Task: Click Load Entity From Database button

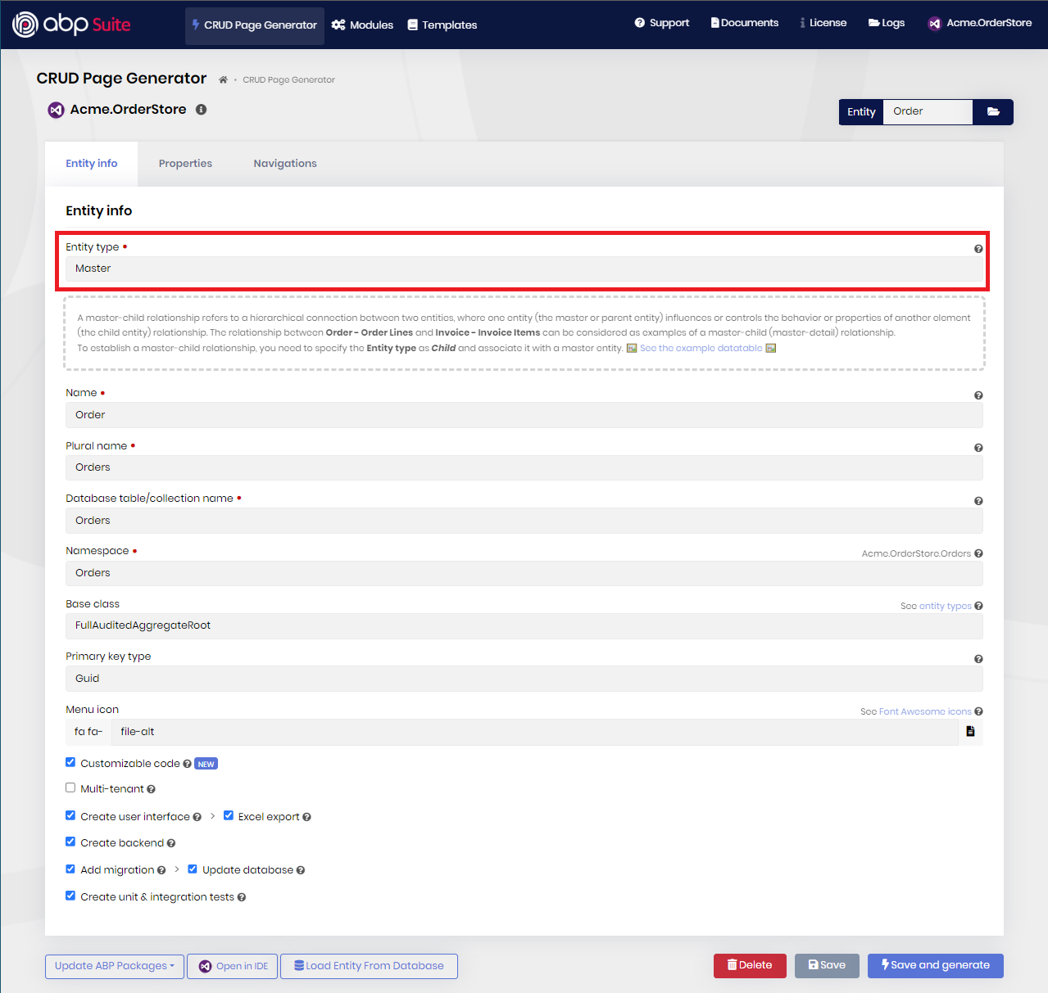Action: (x=369, y=966)
